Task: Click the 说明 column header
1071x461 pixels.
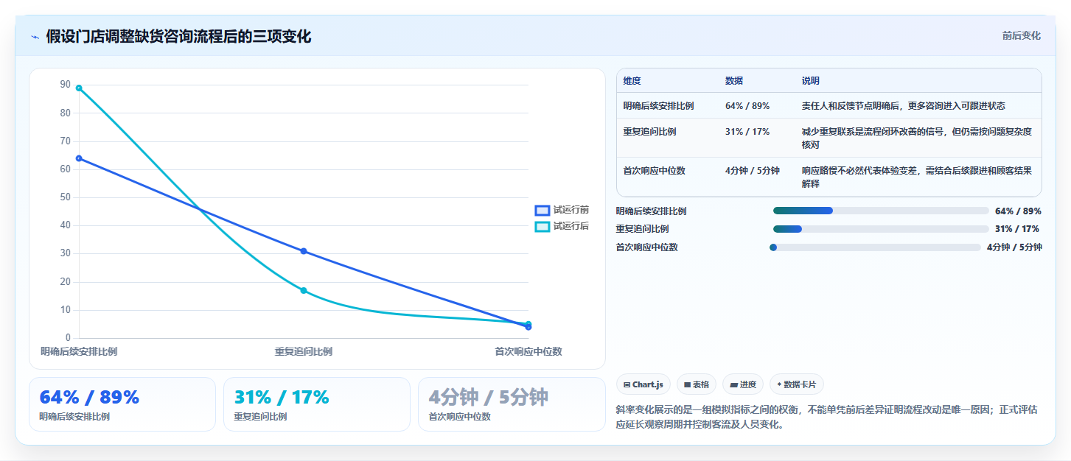Action: click(811, 81)
